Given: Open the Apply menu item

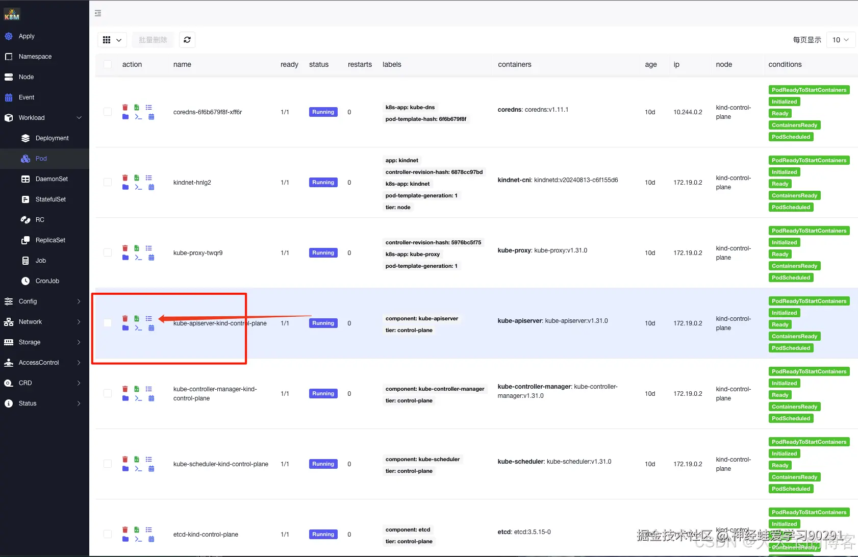Looking at the screenshot, I should (x=44, y=36).
